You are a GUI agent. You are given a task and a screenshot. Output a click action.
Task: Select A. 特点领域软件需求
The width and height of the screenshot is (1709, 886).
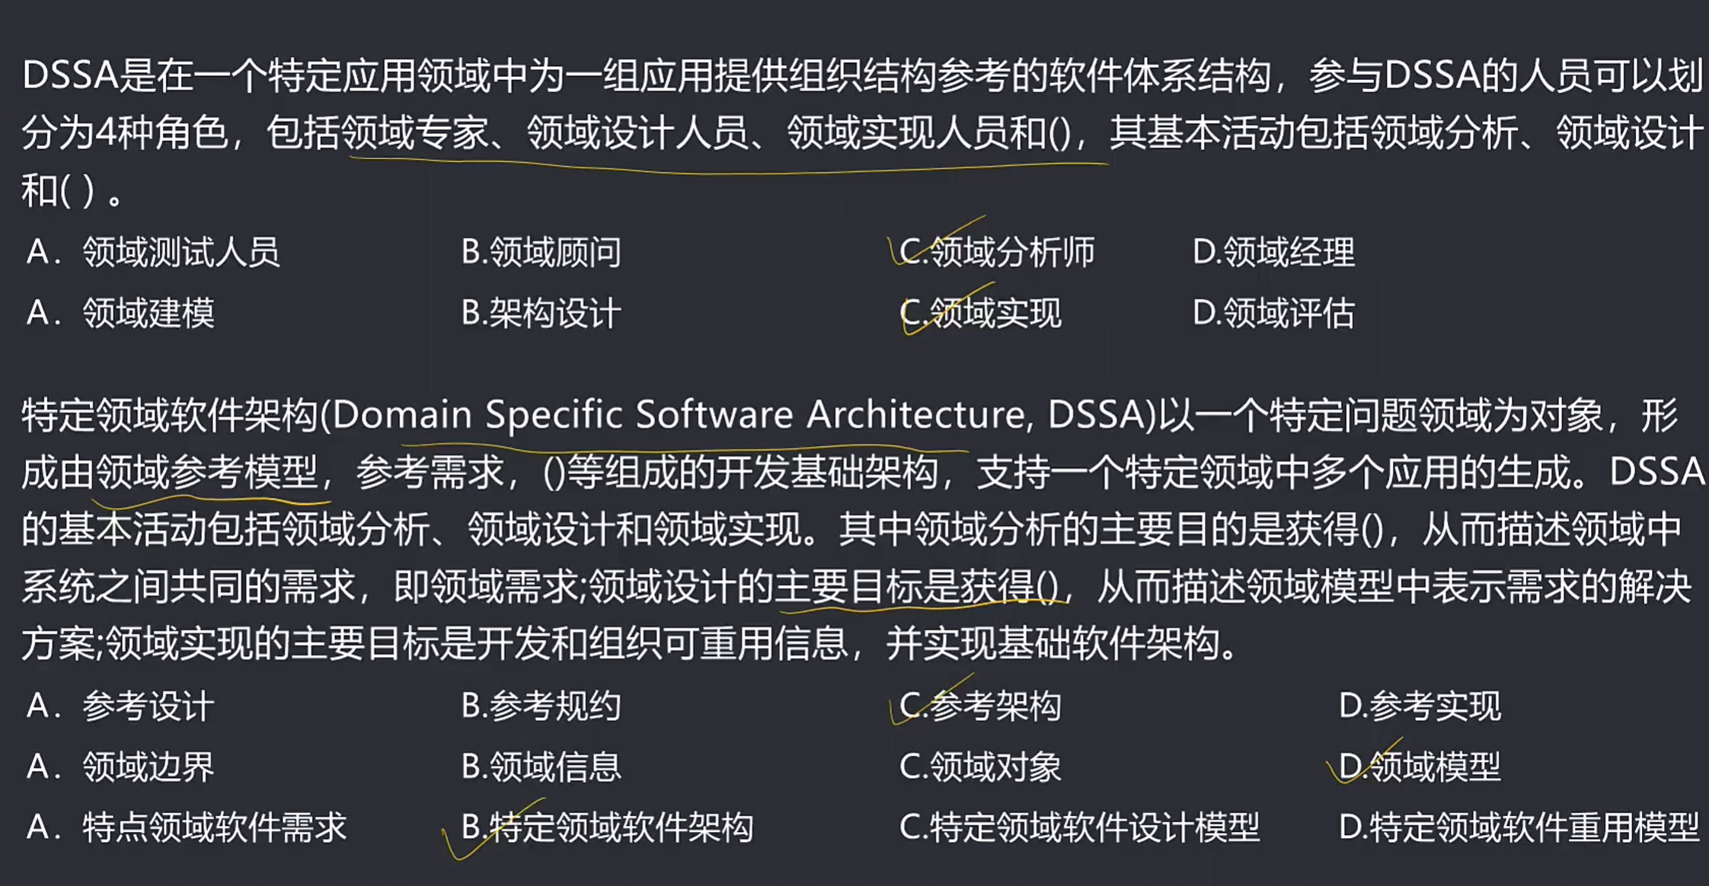[x=187, y=827]
